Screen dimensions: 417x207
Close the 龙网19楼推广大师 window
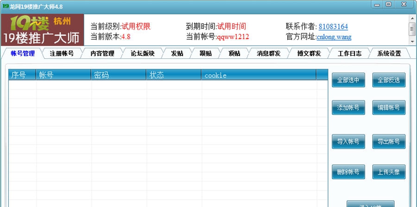[404, 5]
